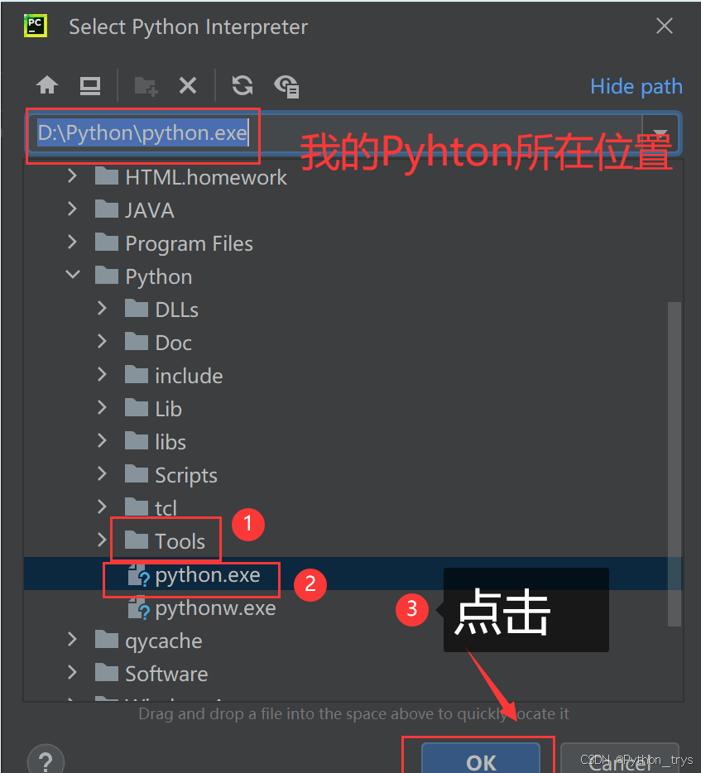Expand the Program Files folder
701x773 pixels.
pyautogui.click(x=72, y=242)
